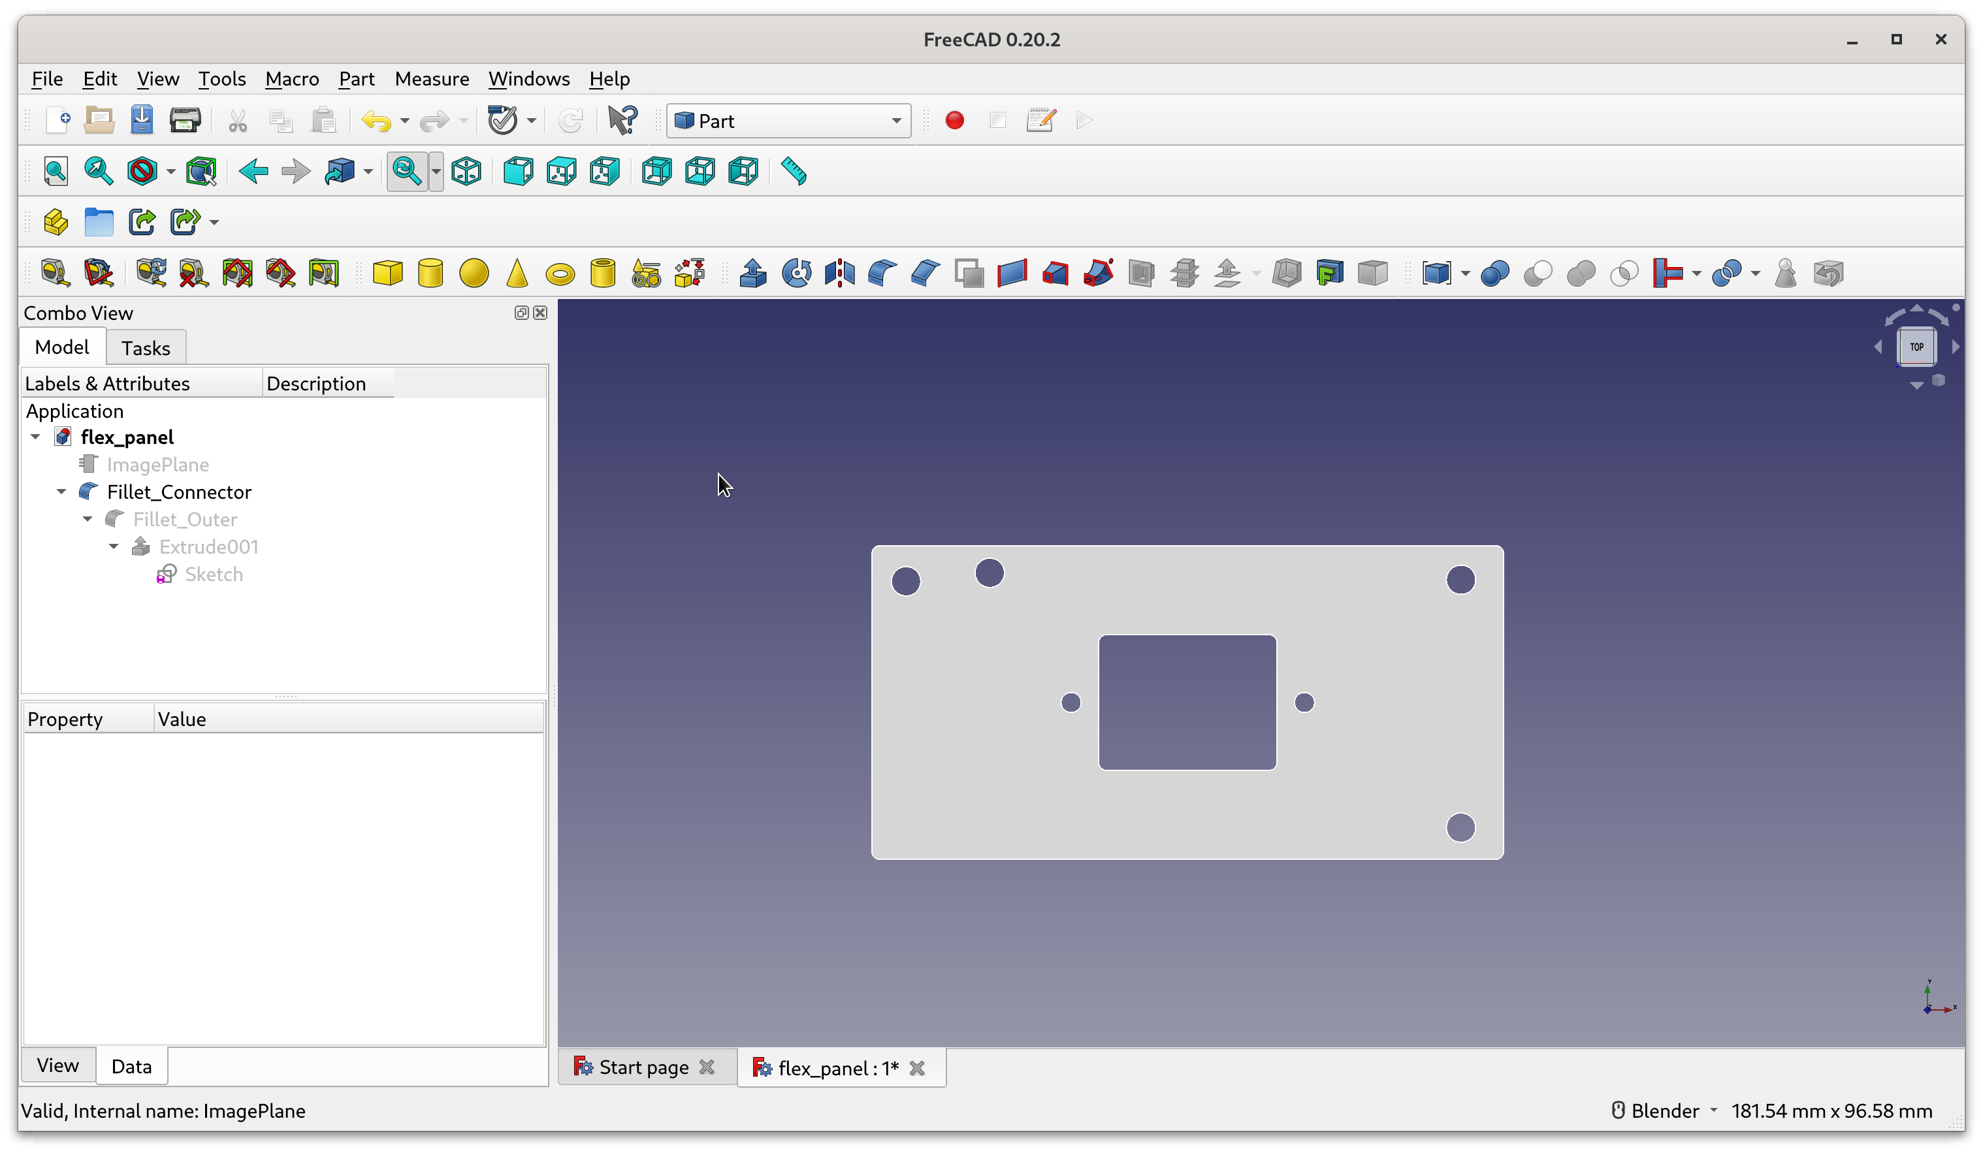Open the Measure menu
Viewport: 1983px width, 1153px height.
click(431, 78)
